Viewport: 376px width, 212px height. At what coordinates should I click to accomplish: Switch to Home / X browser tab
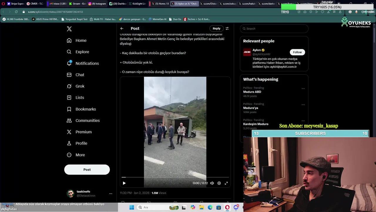pos(160,4)
